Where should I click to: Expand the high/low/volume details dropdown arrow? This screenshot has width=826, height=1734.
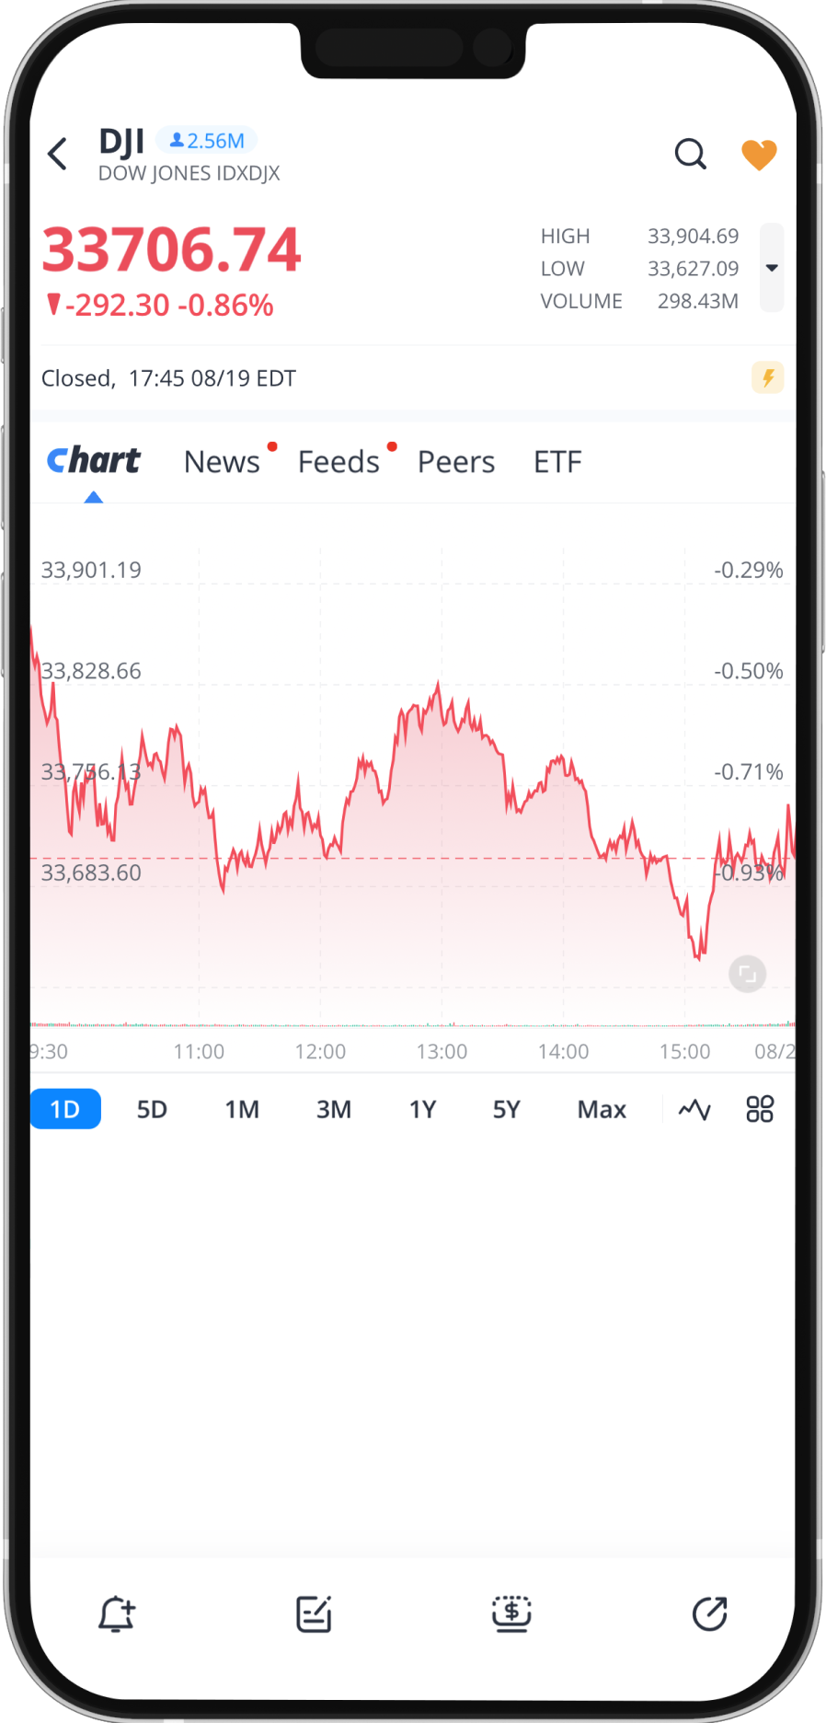click(x=772, y=268)
